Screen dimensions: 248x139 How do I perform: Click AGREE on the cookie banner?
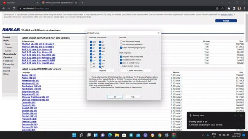226,21
